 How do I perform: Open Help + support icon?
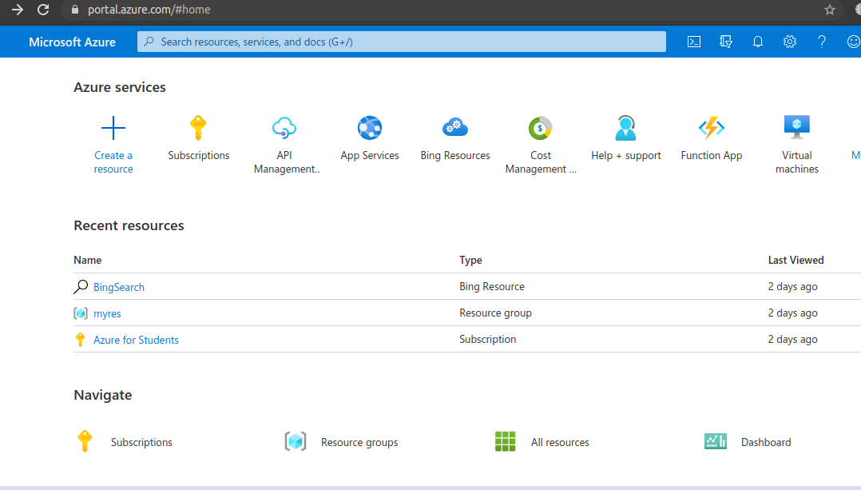click(x=625, y=128)
